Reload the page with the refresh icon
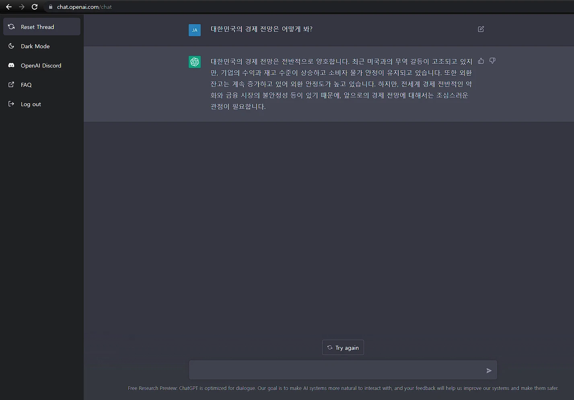 tap(35, 7)
